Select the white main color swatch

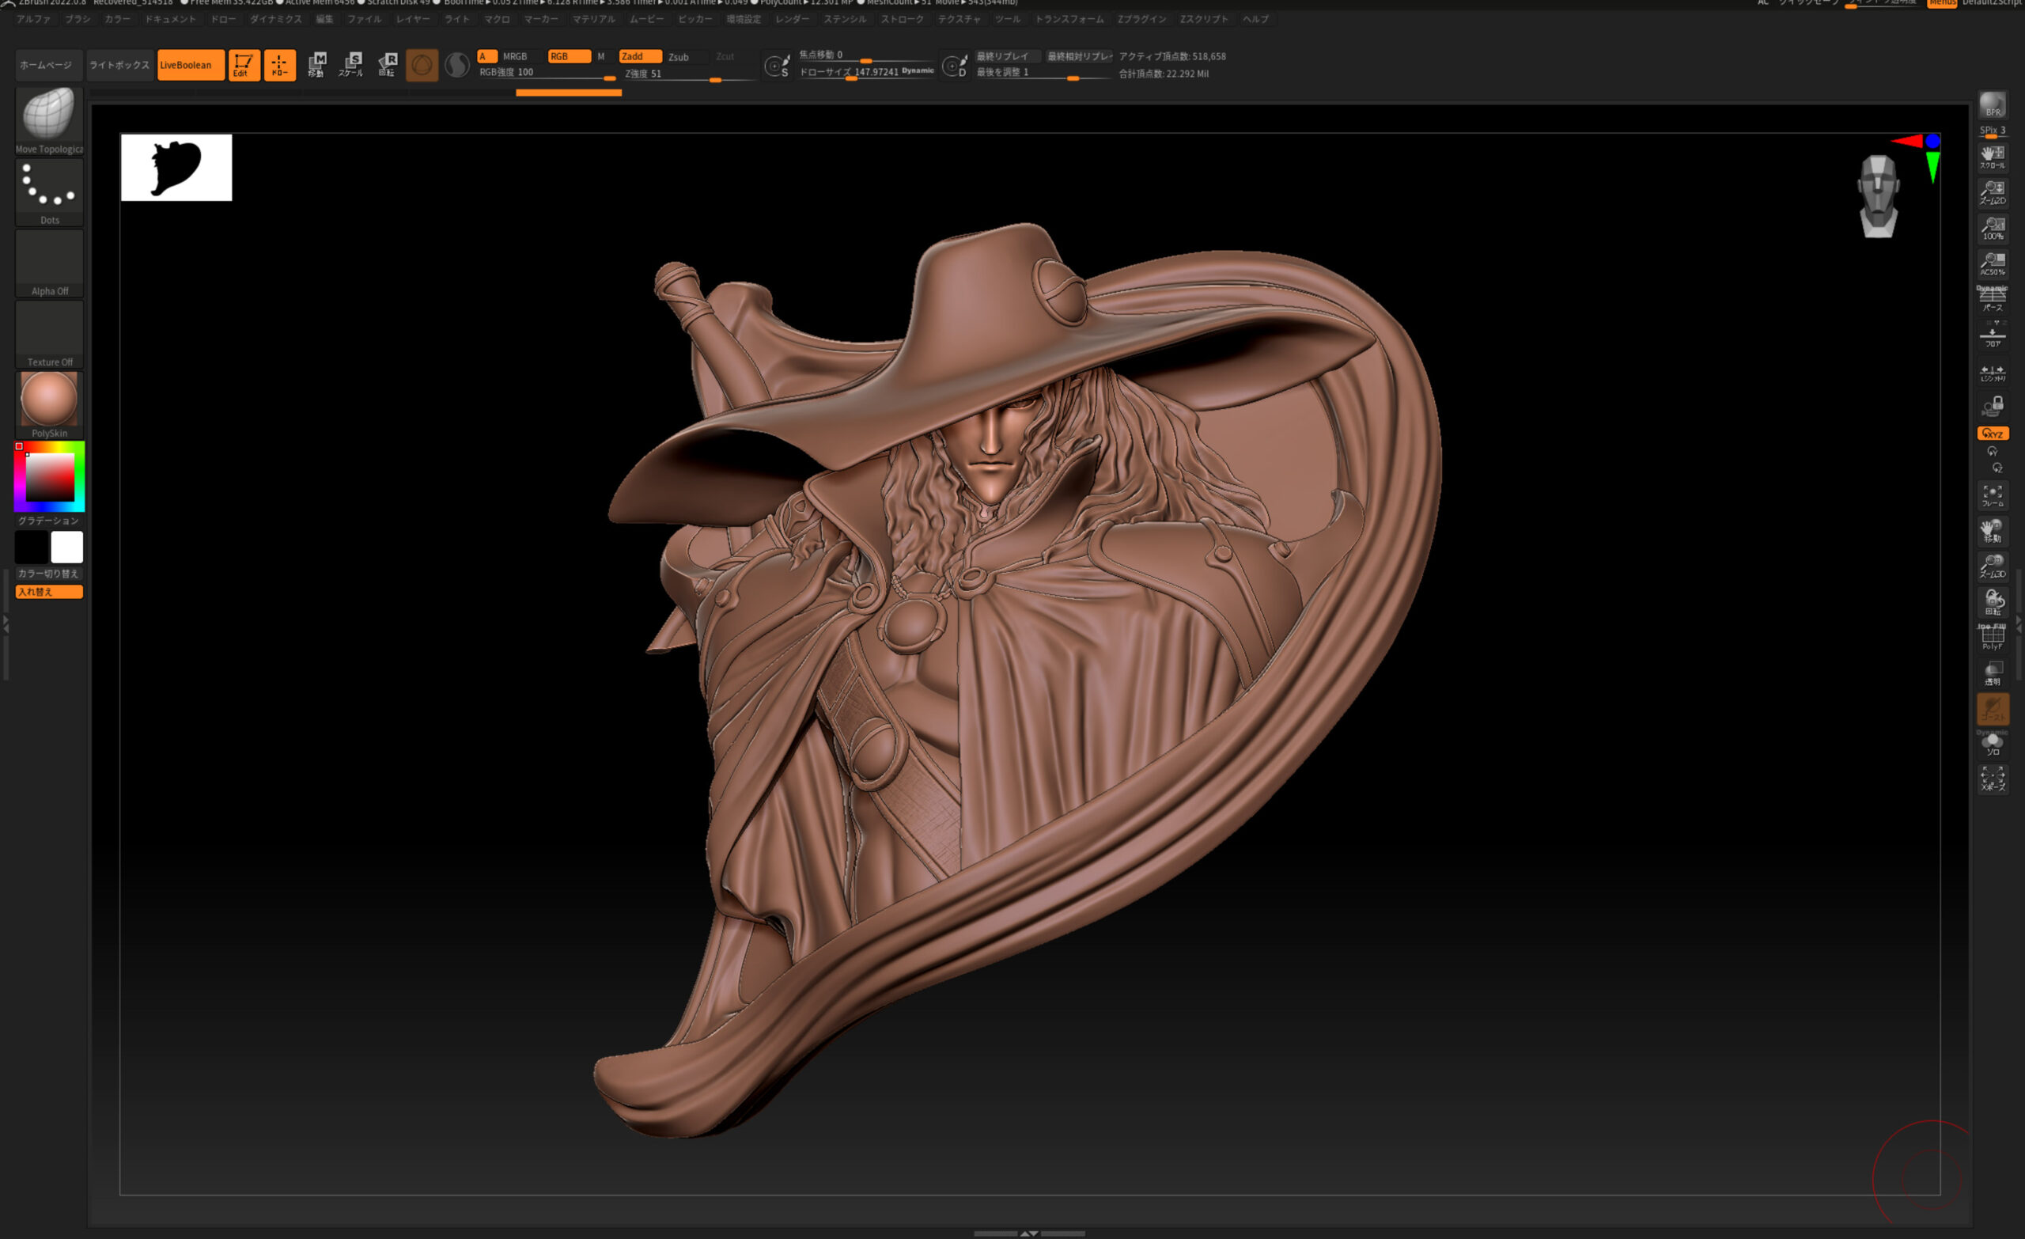click(66, 547)
